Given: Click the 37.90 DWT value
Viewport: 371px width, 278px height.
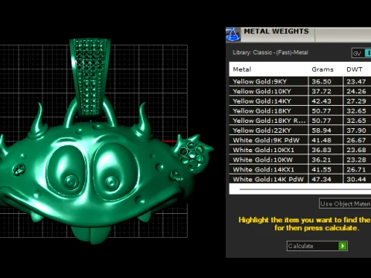Looking at the screenshot, I should [356, 131].
